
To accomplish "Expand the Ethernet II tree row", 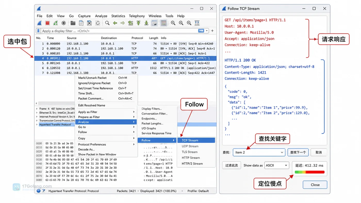I will pos(37,113).
